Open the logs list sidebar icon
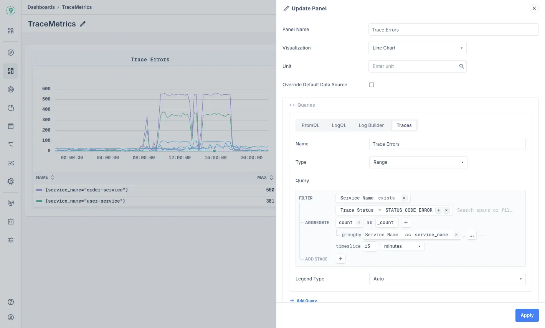Screen dimensions: 545x328 (11, 126)
